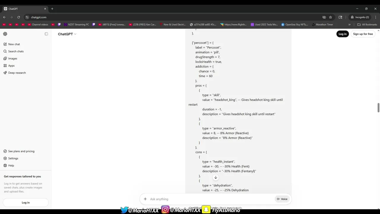Open the flighth... bookmark
This screenshot has height=214, width=380.
point(233,25)
